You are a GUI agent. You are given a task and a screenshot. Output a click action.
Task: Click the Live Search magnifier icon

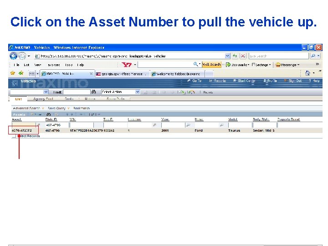click(313, 56)
